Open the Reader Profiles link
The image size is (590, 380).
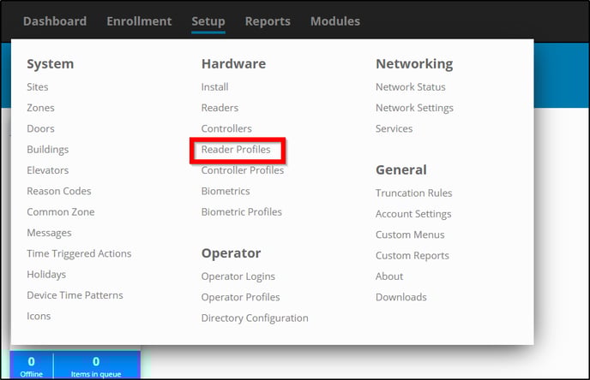point(236,150)
